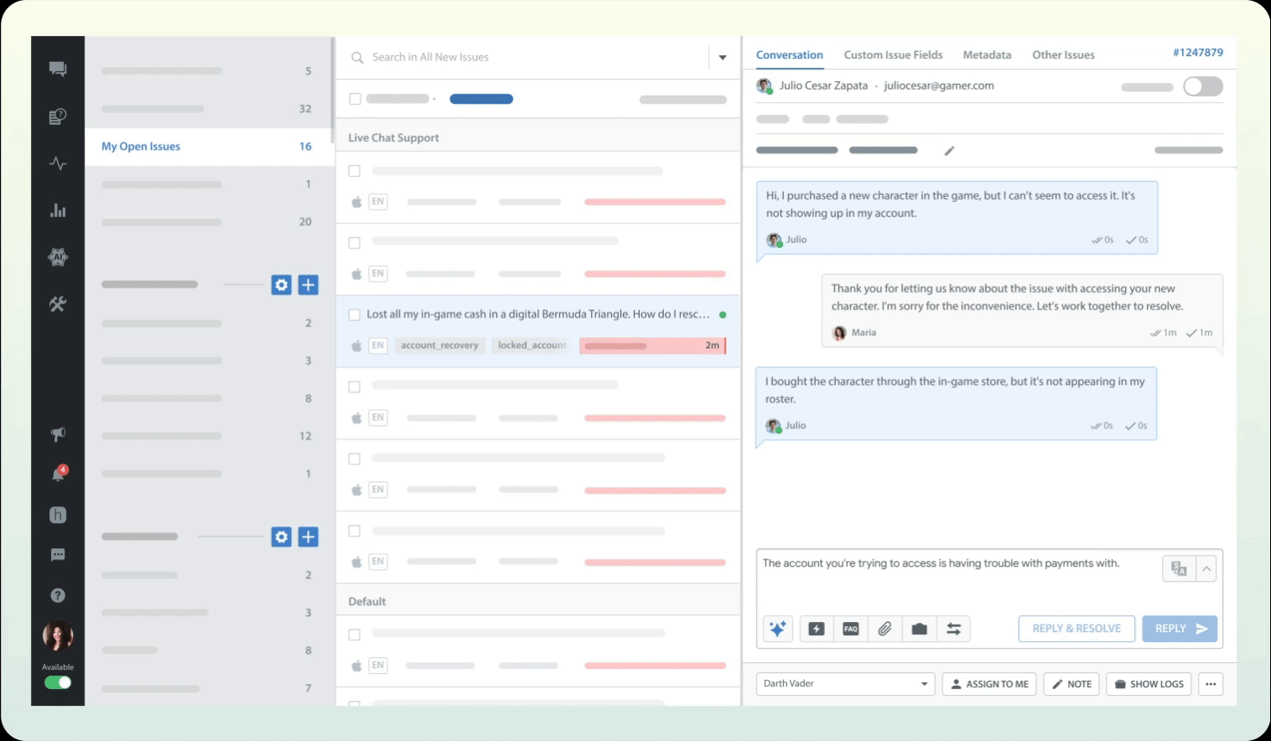The width and height of the screenshot is (1271, 741).
Task: Click the AI sparkle icon in reply toolbar
Action: 778,629
